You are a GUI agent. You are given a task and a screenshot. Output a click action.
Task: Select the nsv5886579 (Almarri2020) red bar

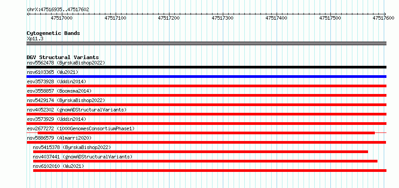tap(206, 142)
